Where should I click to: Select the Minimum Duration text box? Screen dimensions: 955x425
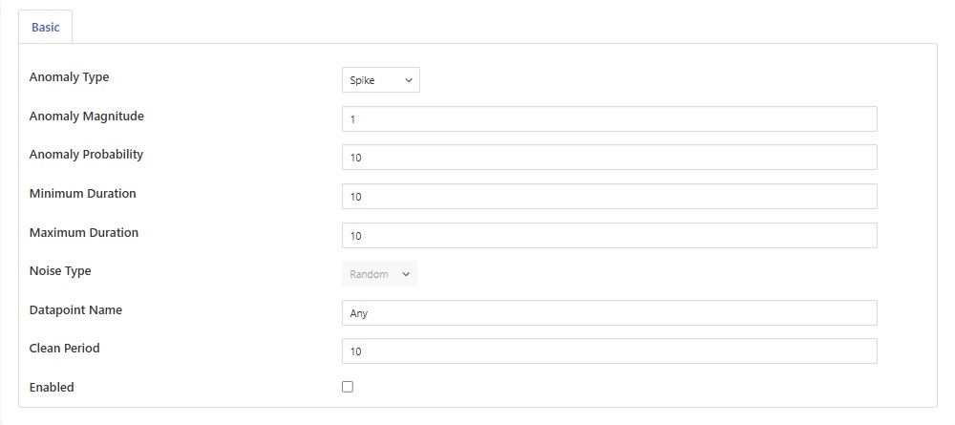click(x=608, y=197)
